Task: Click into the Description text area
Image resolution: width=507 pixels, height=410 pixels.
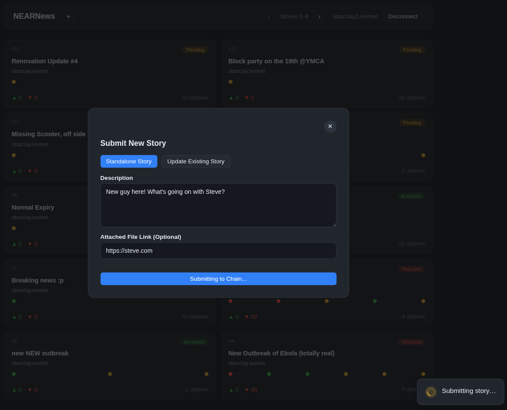Action: click(x=218, y=205)
